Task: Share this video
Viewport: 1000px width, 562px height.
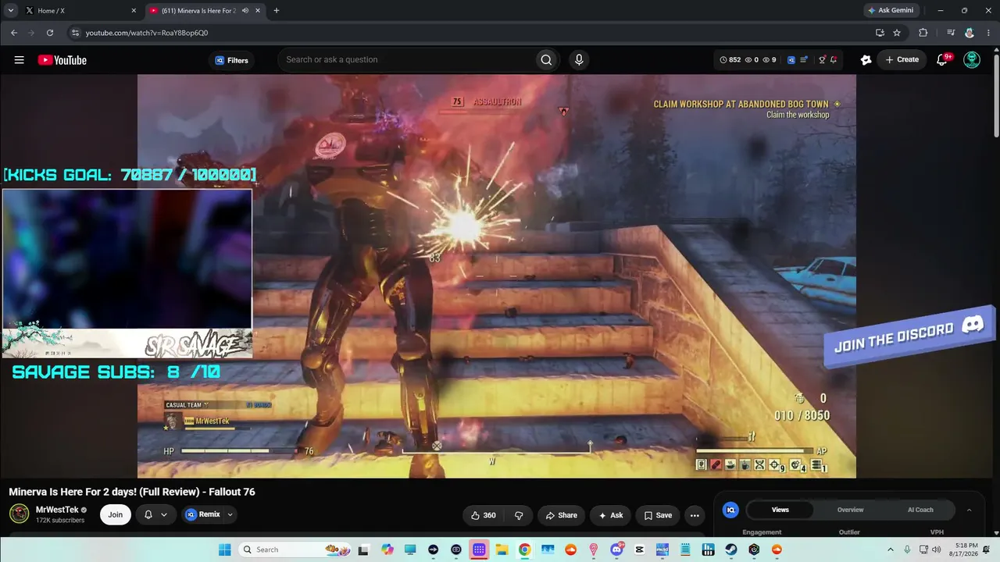Action: 562,515
